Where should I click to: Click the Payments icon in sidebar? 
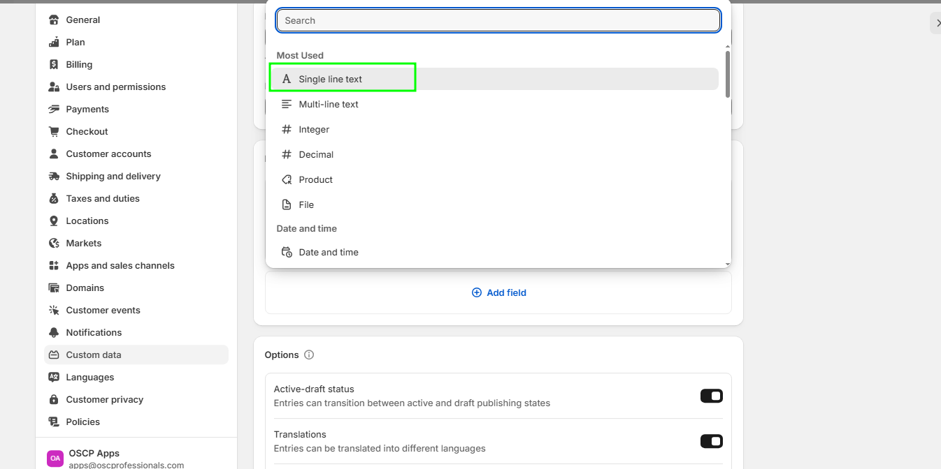pos(54,110)
